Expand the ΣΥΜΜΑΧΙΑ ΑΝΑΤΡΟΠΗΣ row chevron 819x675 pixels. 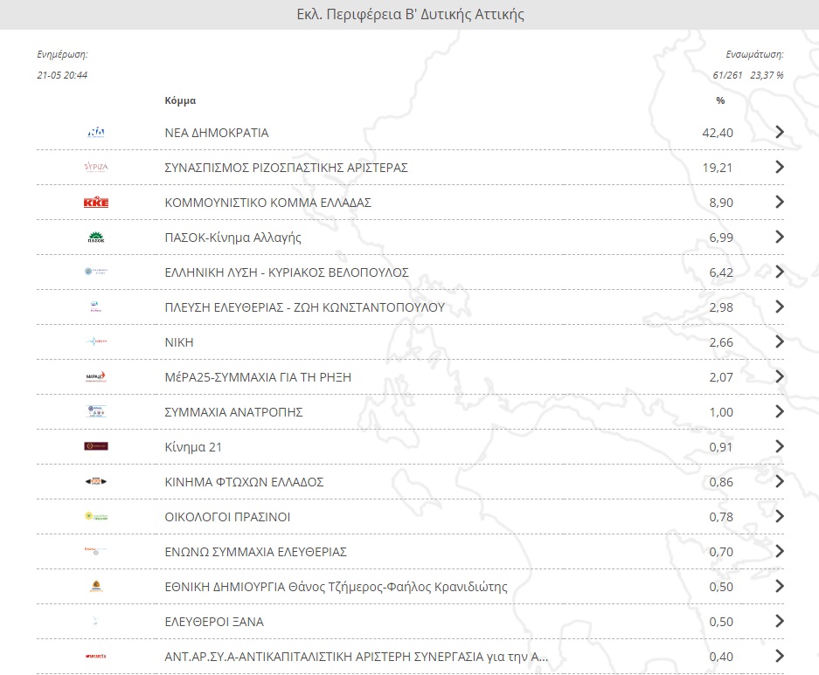click(x=780, y=412)
